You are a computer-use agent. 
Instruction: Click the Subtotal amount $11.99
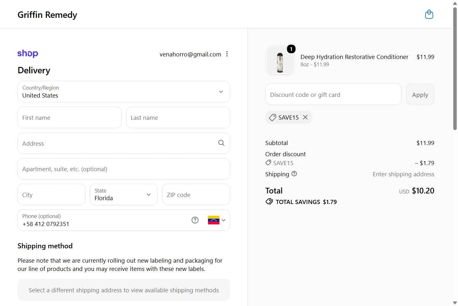click(425, 143)
